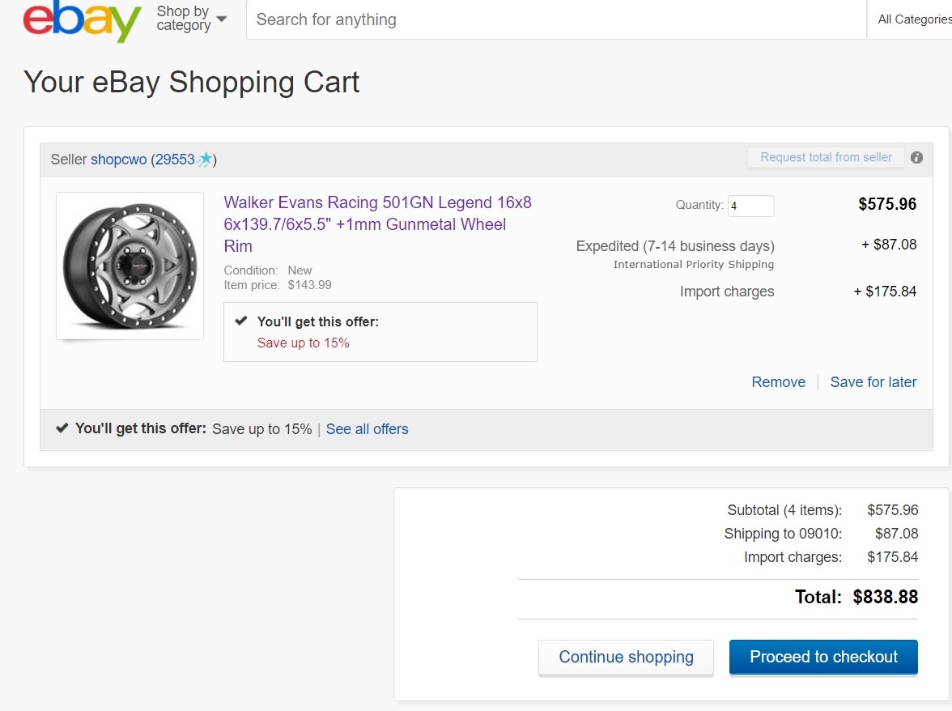Viewport: 952px width, 711px height.
Task: Click the eBay logo
Action: pos(82,21)
